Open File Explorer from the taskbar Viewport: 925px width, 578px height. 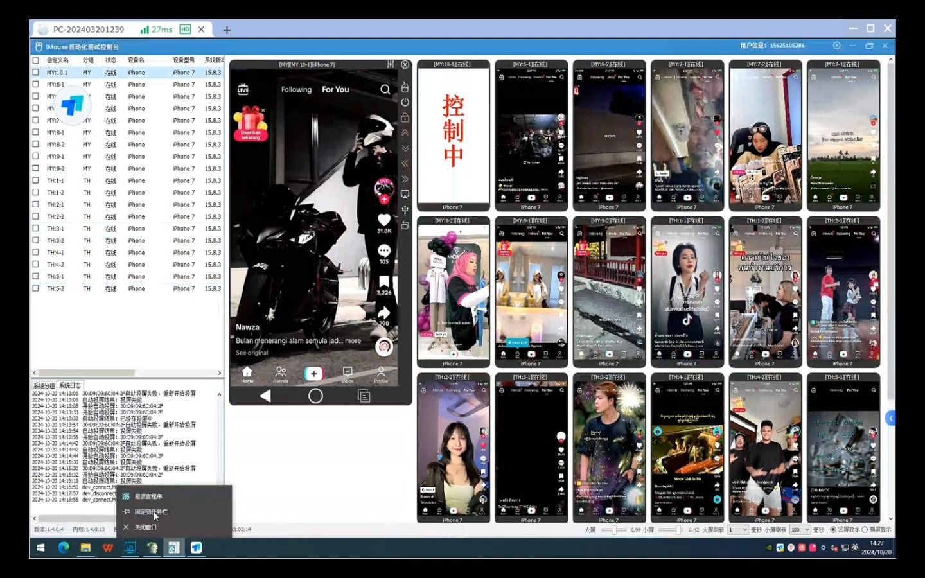[85, 548]
